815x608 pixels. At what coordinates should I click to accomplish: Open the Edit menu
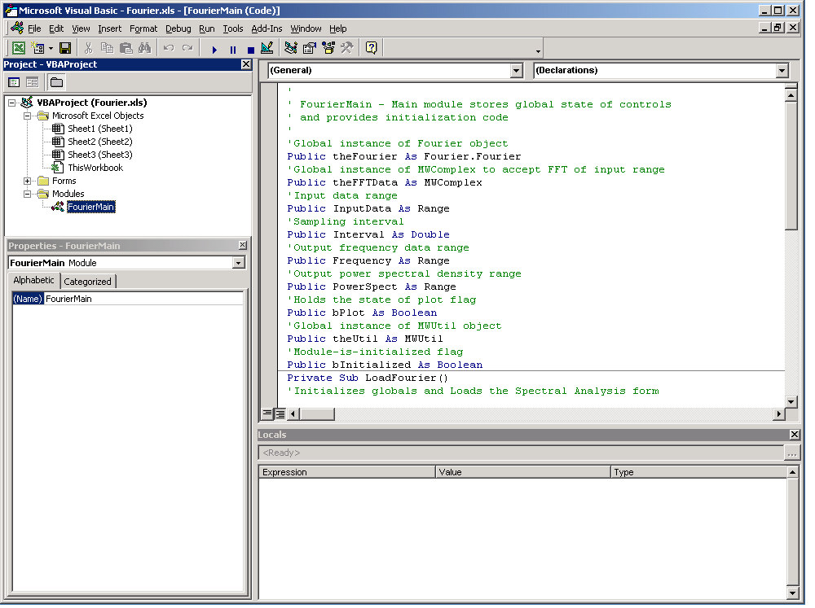[56, 28]
